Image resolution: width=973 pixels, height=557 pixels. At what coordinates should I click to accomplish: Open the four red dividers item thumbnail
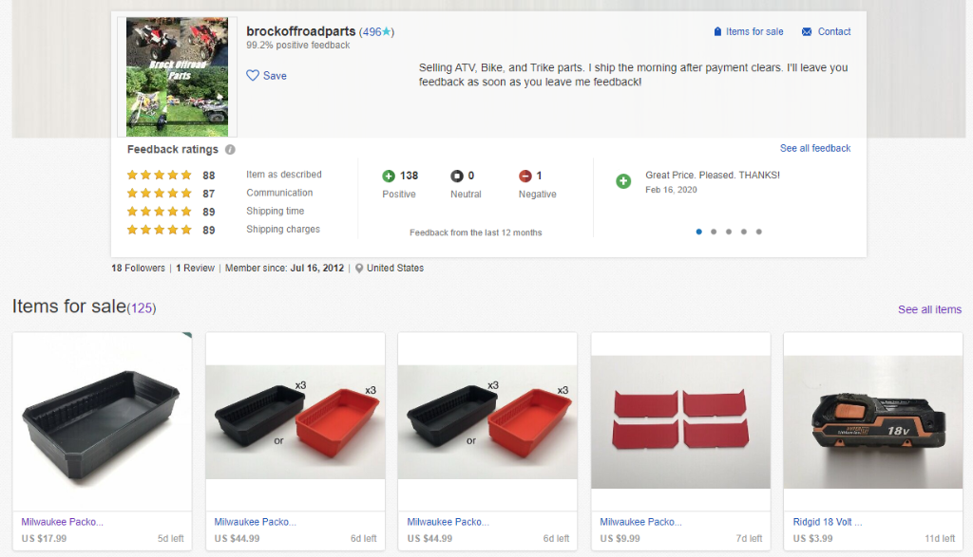coord(680,422)
